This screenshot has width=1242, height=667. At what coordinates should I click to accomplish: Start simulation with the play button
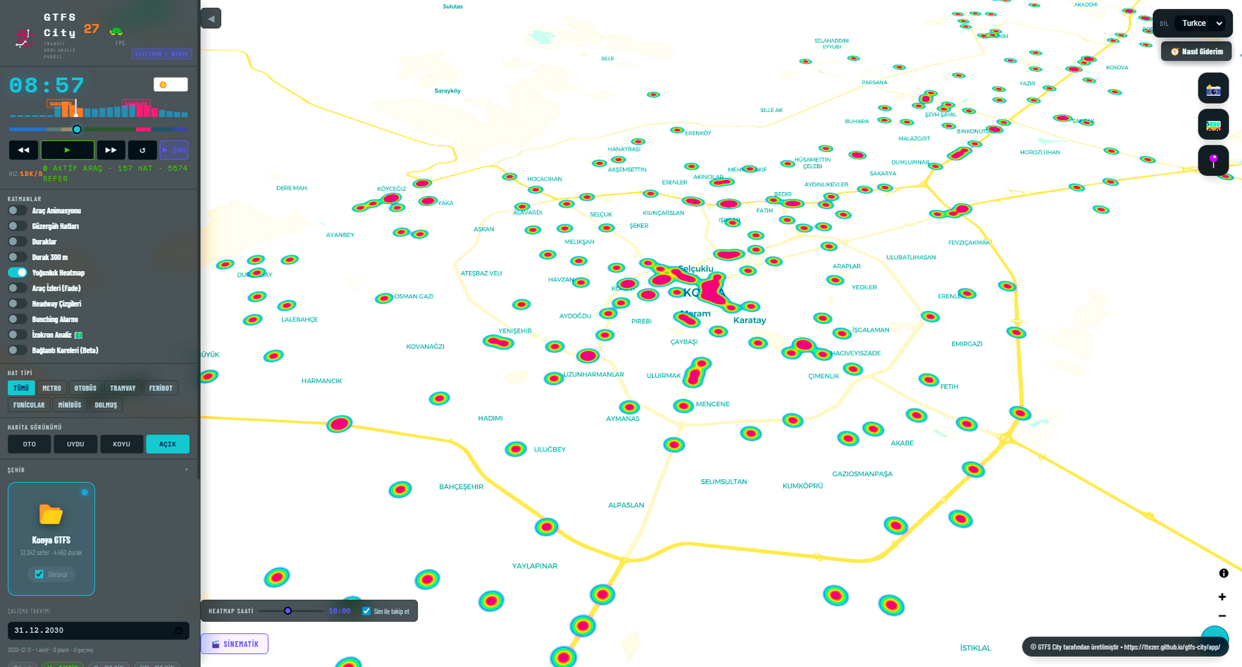(x=67, y=150)
